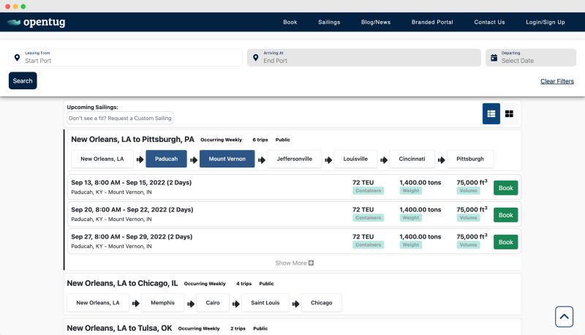Select the Memphis stop on Chicago route
Screen dimensions: 585x335
[x=162, y=303]
